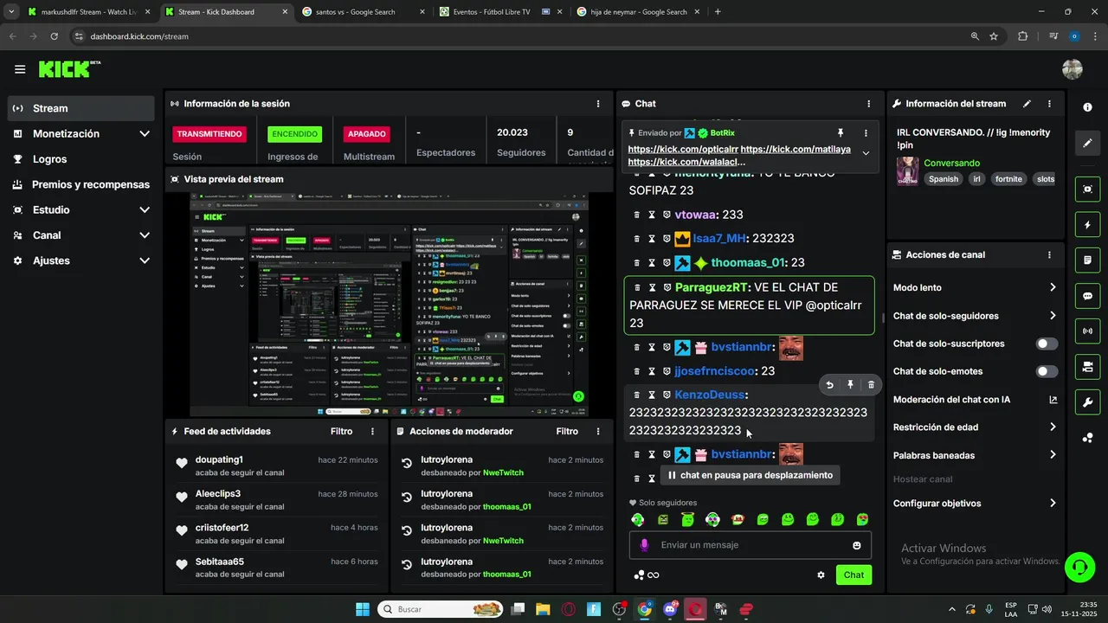Select Stream in sidebar
Image resolution: width=1108 pixels, height=623 pixels.
click(81, 108)
